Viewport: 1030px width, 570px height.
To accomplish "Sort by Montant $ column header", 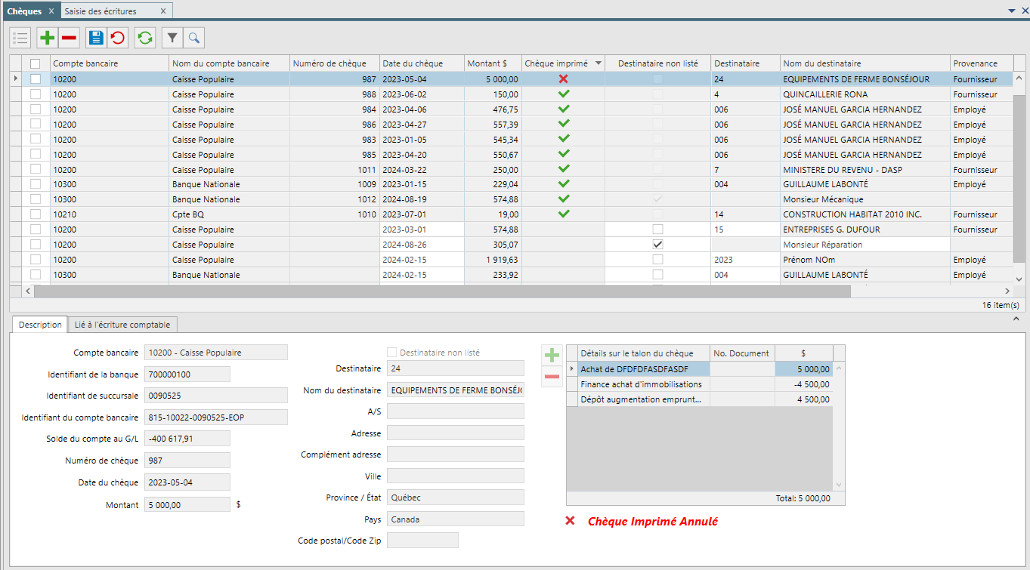I will [493, 63].
